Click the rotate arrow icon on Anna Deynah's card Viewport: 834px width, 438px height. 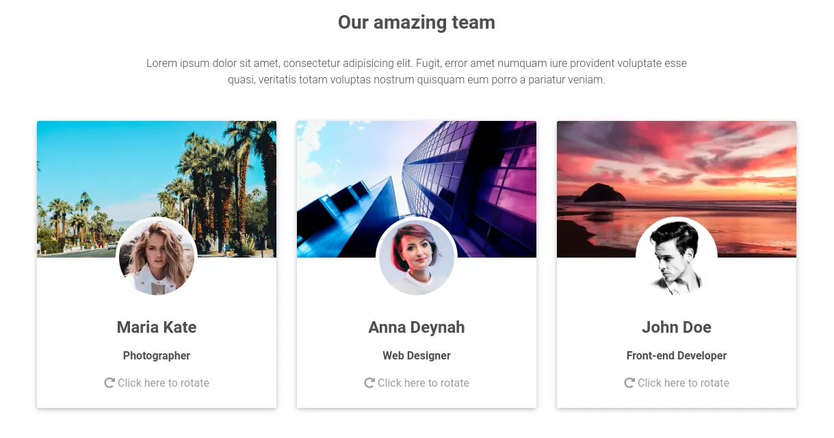click(369, 383)
